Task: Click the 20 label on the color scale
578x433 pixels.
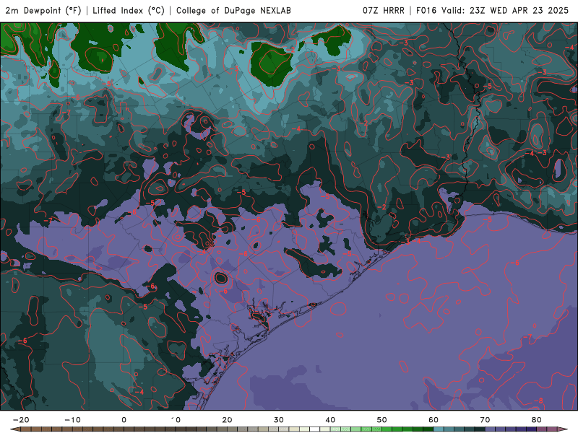Action: tap(227, 420)
